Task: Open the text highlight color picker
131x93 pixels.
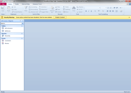Action: click(x=100, y=11)
